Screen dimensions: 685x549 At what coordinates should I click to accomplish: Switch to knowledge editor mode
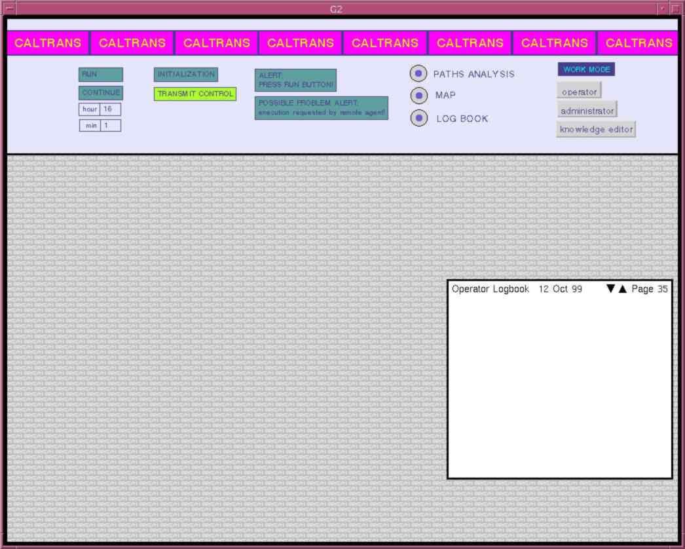(x=597, y=129)
